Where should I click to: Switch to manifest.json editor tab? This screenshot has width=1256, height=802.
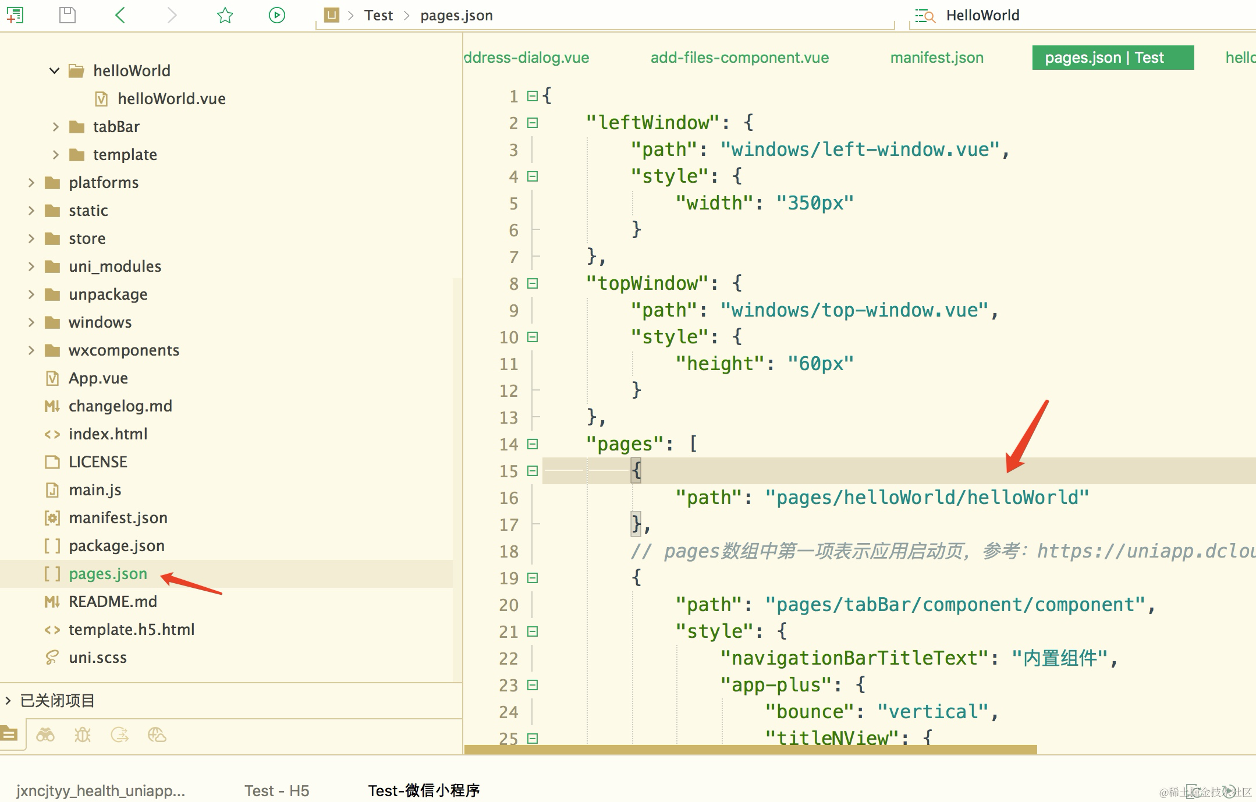click(937, 58)
